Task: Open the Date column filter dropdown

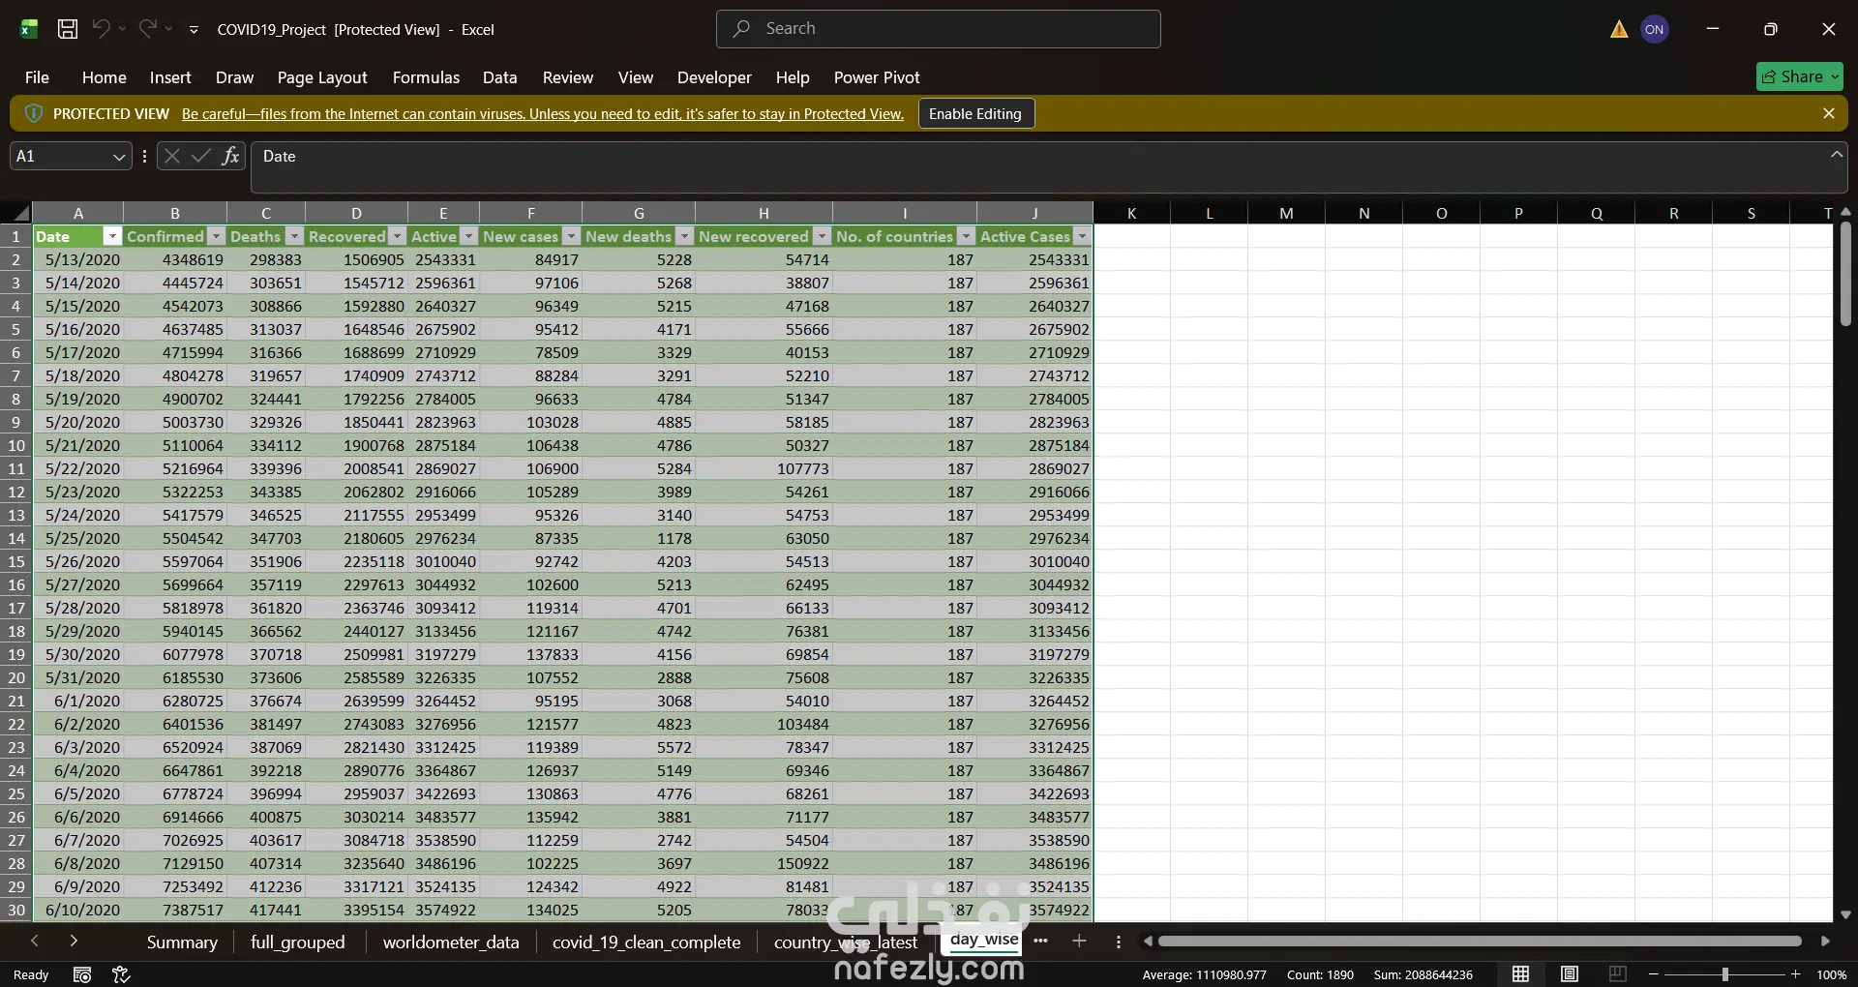Action: [x=112, y=236]
